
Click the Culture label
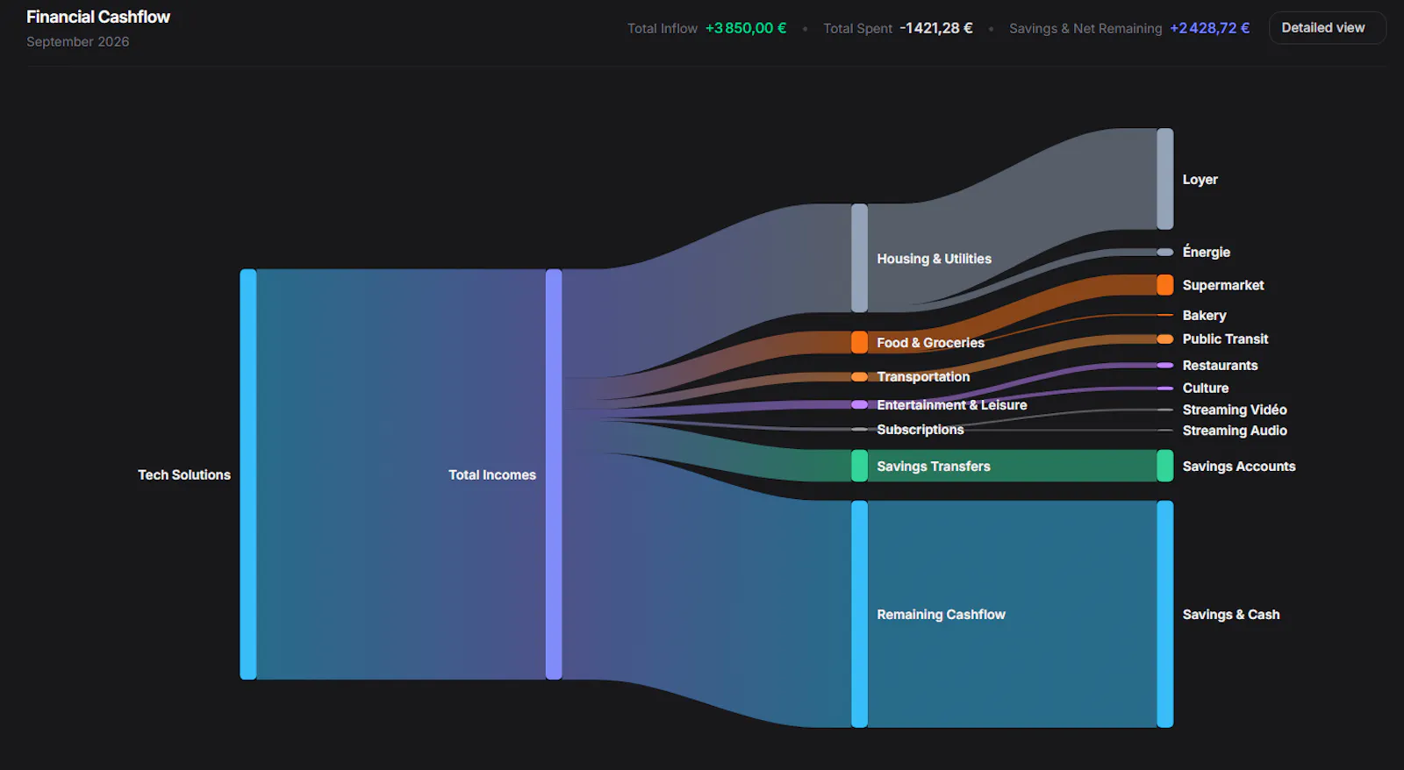pyautogui.click(x=1205, y=389)
